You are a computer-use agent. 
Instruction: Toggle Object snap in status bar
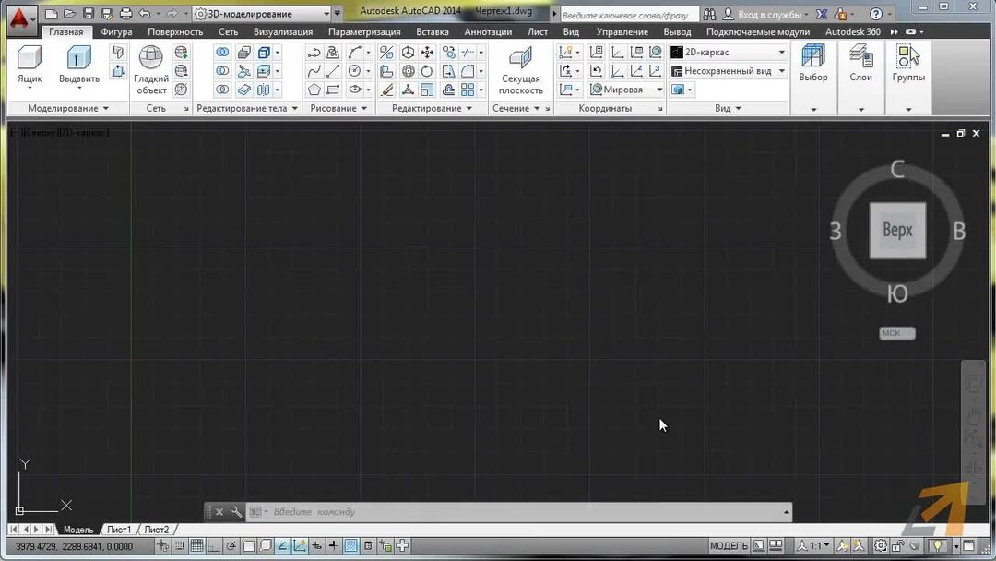pyautogui.click(x=248, y=545)
